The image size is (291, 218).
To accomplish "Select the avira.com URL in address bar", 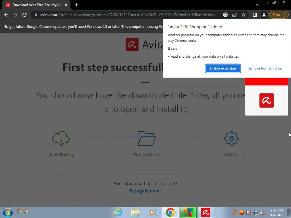I will (129, 15).
